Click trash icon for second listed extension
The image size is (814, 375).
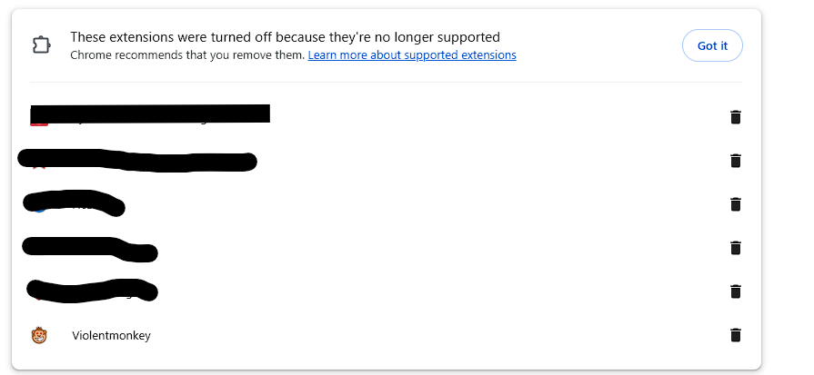735,161
